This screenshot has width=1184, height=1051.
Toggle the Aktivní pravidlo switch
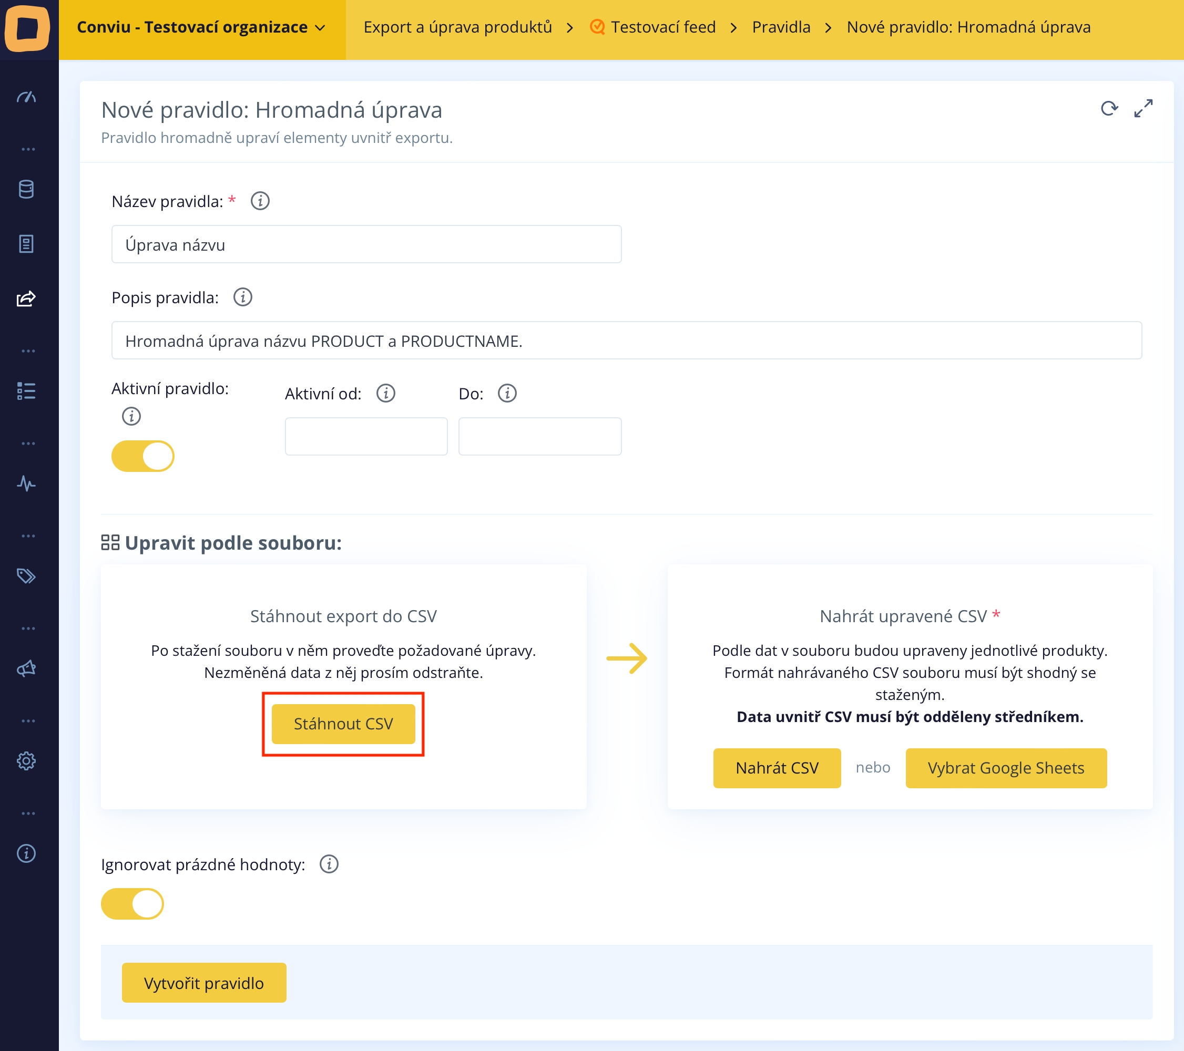pyautogui.click(x=143, y=456)
